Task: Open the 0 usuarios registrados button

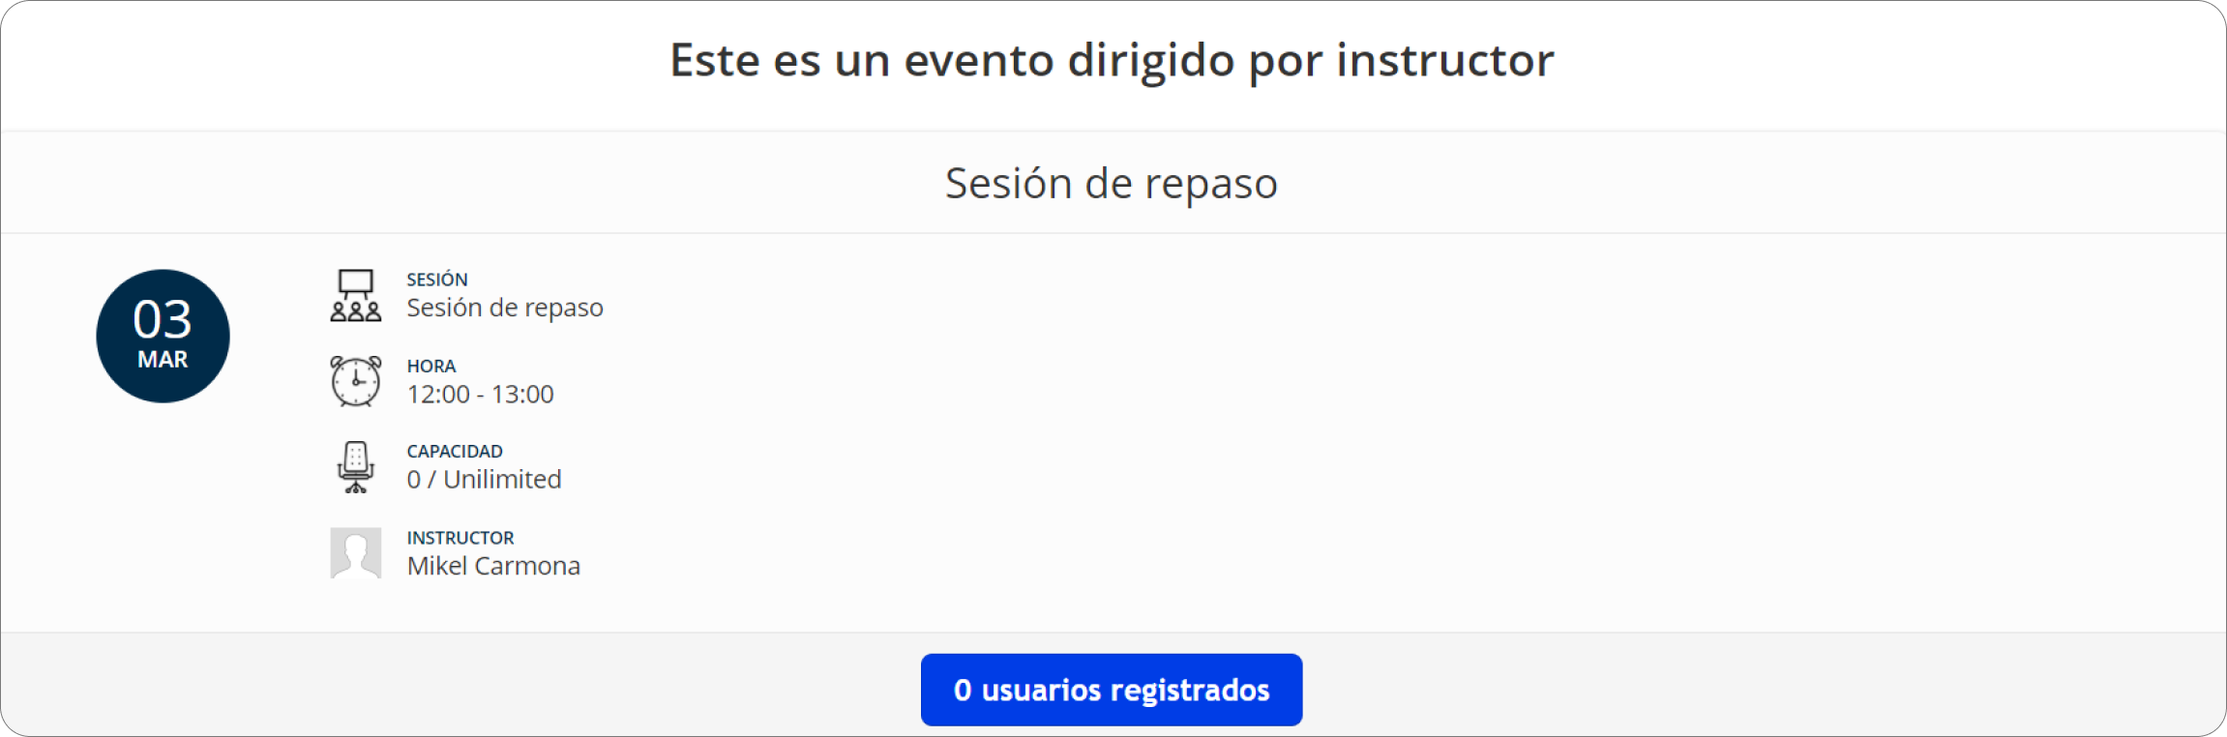Action: coord(1112,690)
